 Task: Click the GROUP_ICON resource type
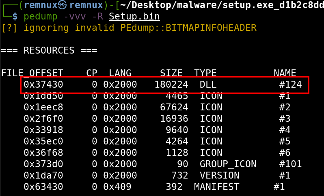[x=228, y=164]
